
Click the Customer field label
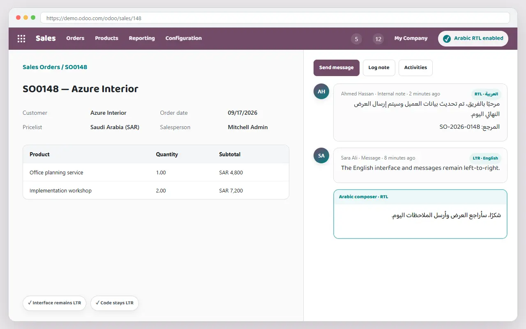(x=35, y=113)
